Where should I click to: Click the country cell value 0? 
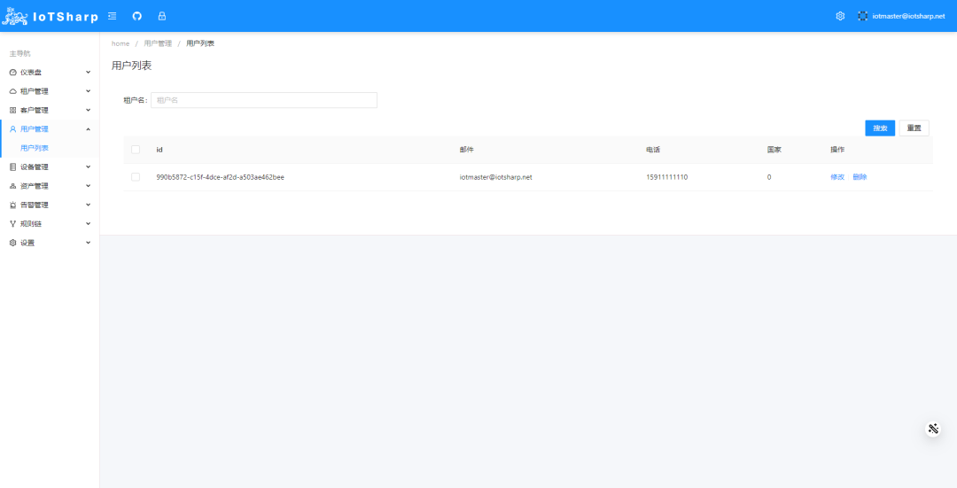[x=769, y=177]
